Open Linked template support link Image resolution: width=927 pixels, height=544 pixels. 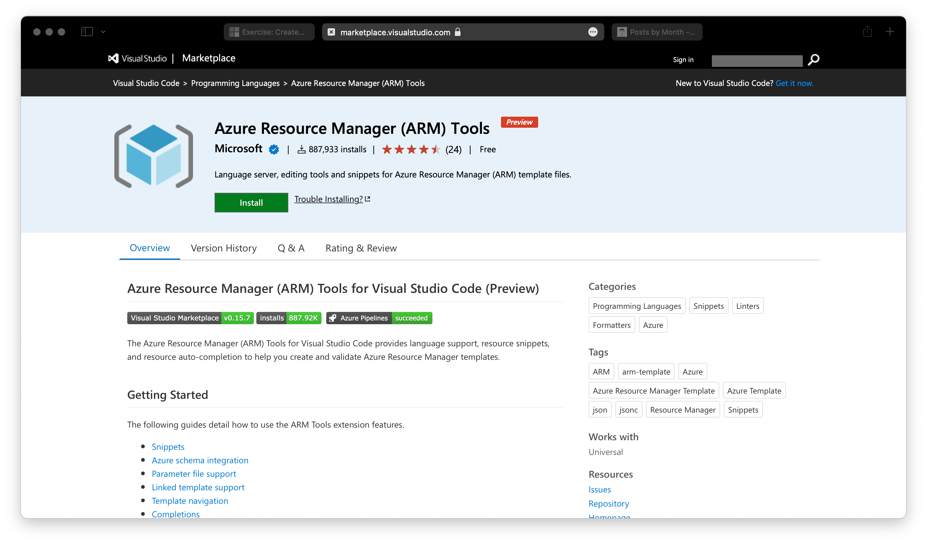(198, 487)
